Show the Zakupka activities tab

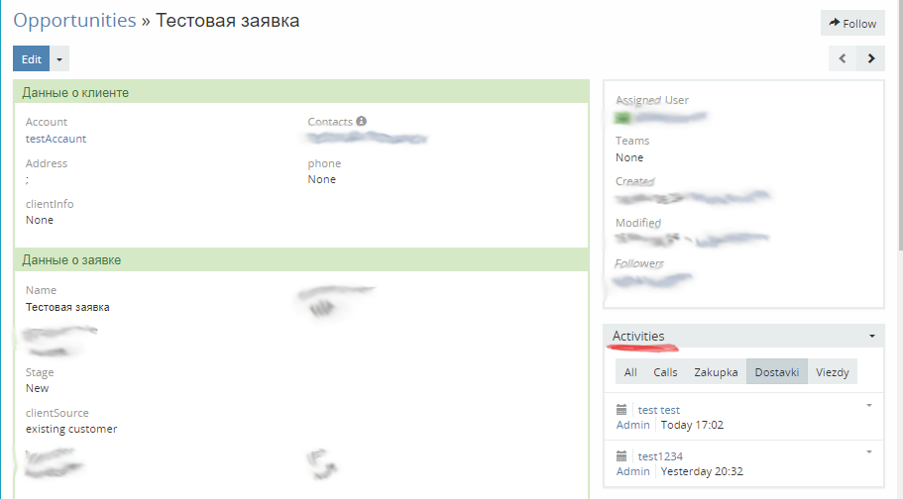(716, 372)
